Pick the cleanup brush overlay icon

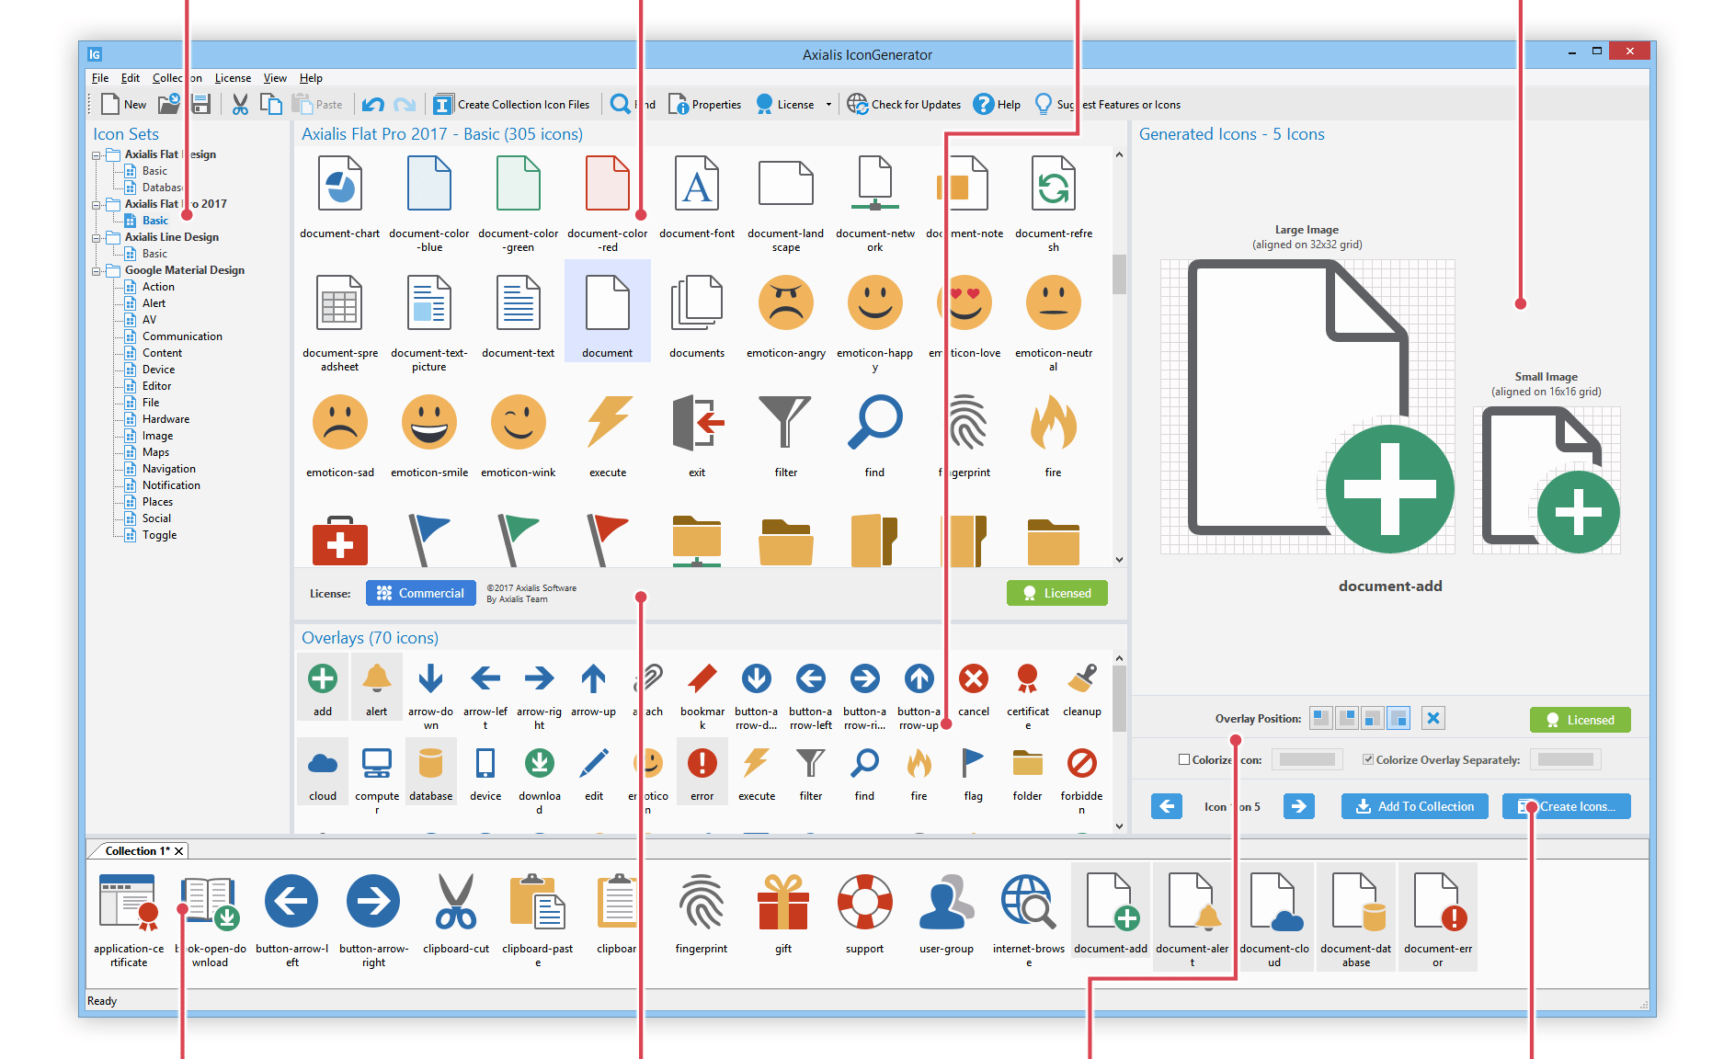point(1081,678)
